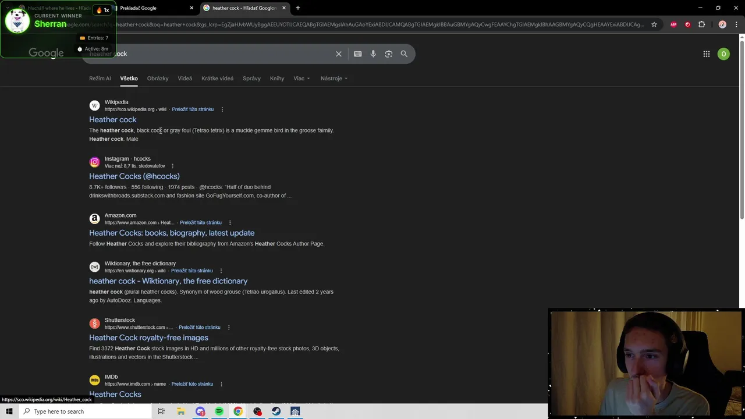
Task: Open more options for the Shutterstock result
Action: (229, 327)
